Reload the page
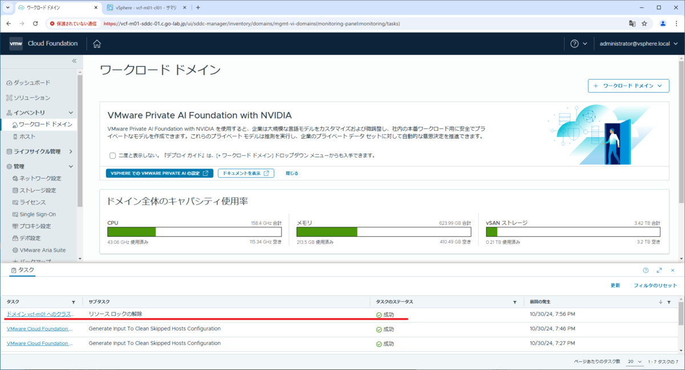Image resolution: width=685 pixels, height=370 pixels. [x=35, y=23]
